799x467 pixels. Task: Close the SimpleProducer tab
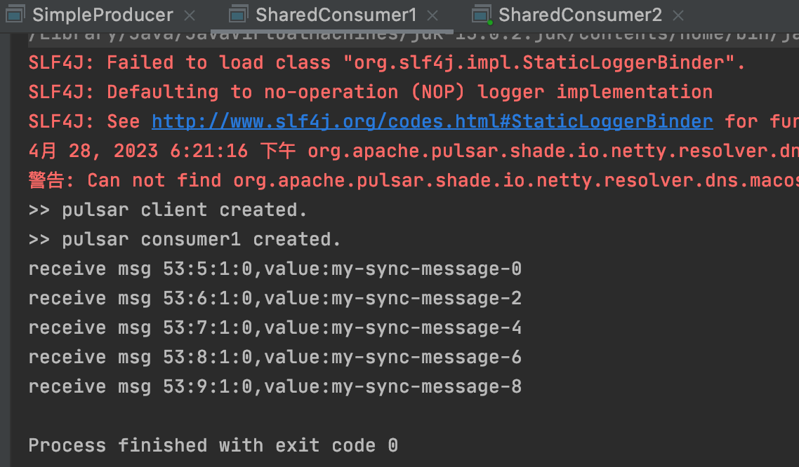point(190,15)
